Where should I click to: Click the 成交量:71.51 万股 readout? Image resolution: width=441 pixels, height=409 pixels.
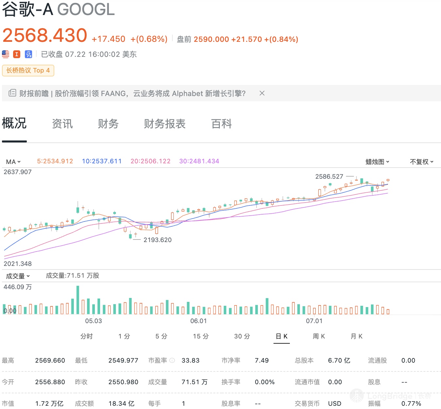point(72,276)
